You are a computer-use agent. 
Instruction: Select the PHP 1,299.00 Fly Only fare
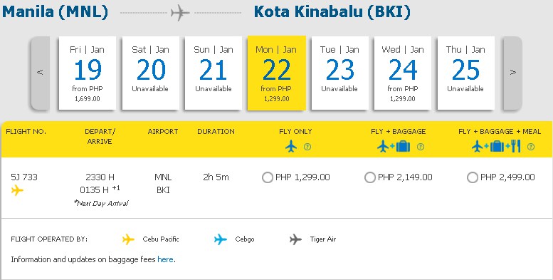pyautogui.click(x=268, y=177)
